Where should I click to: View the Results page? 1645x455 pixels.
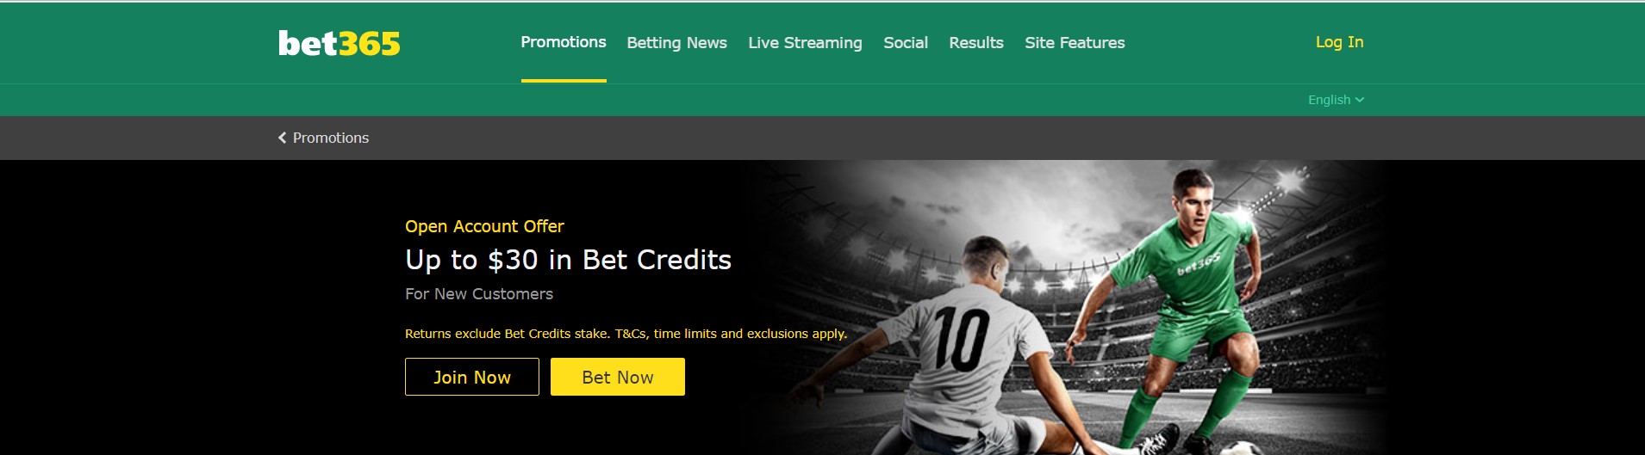pyautogui.click(x=976, y=43)
